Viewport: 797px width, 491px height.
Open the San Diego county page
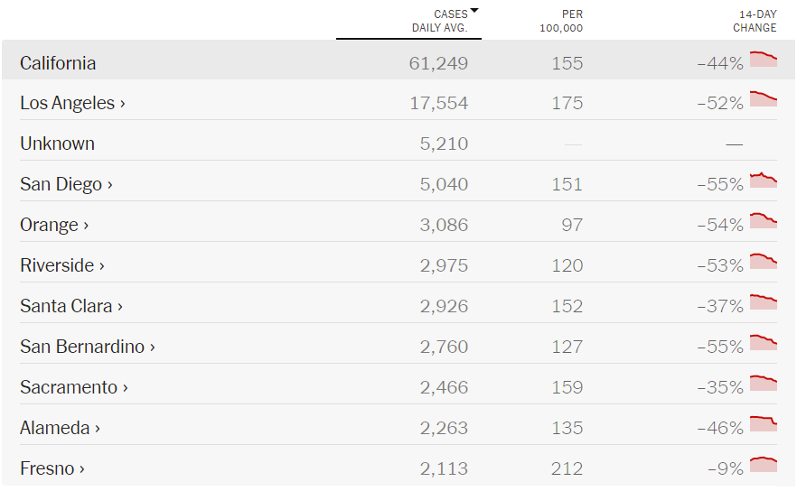tap(66, 184)
